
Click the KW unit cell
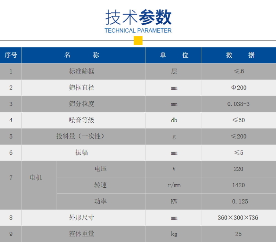click(x=174, y=201)
